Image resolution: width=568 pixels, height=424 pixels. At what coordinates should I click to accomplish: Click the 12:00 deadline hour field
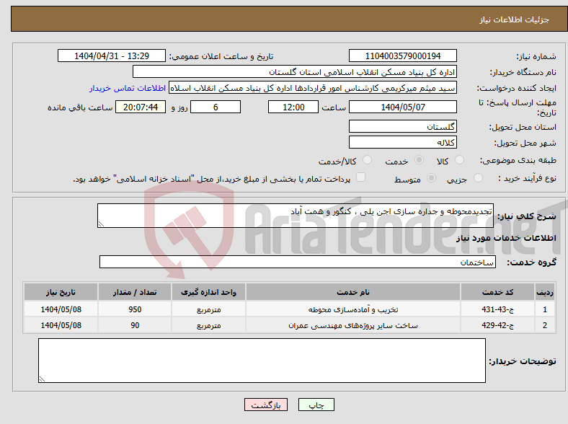[293, 107]
